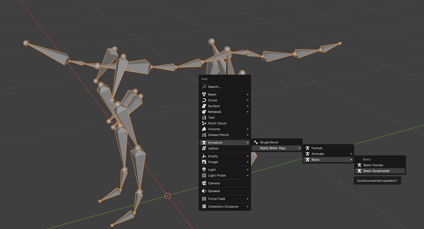Open the Rigify Meta-Rigs submenu
This screenshot has height=229, width=424.
(277, 148)
